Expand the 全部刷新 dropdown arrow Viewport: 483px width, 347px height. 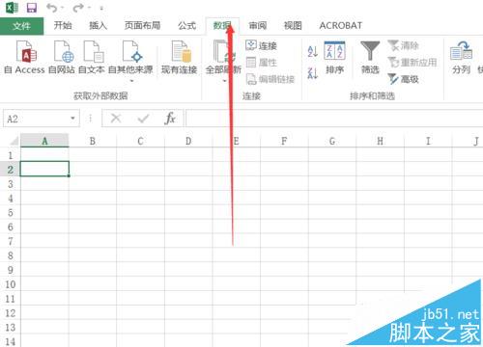tap(224, 81)
